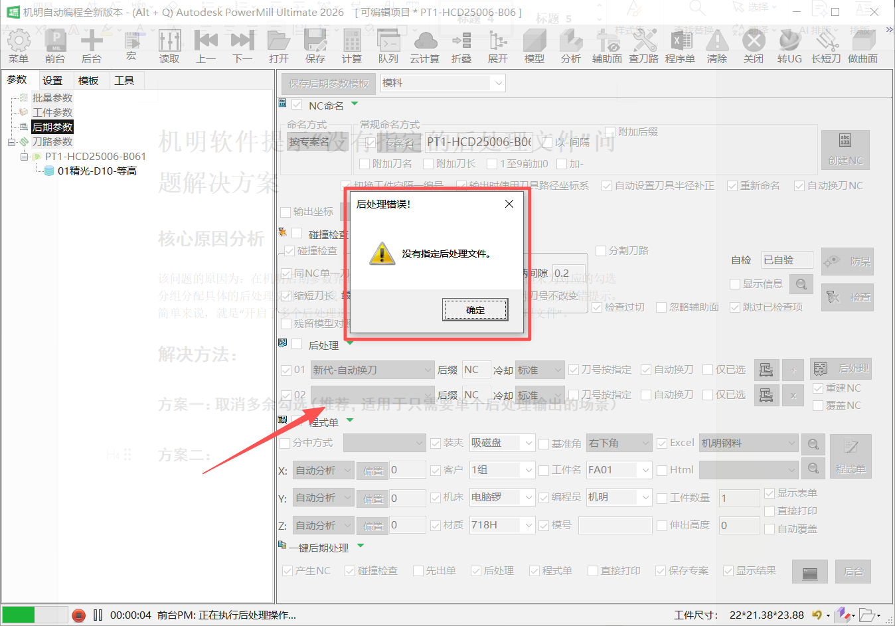Switch to the 参数 tab
The image size is (895, 626).
17,80
